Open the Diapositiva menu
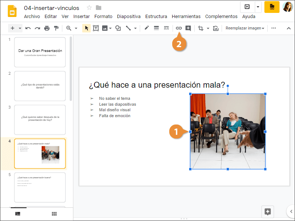Screen dimensions: 295x221 tap(129, 17)
